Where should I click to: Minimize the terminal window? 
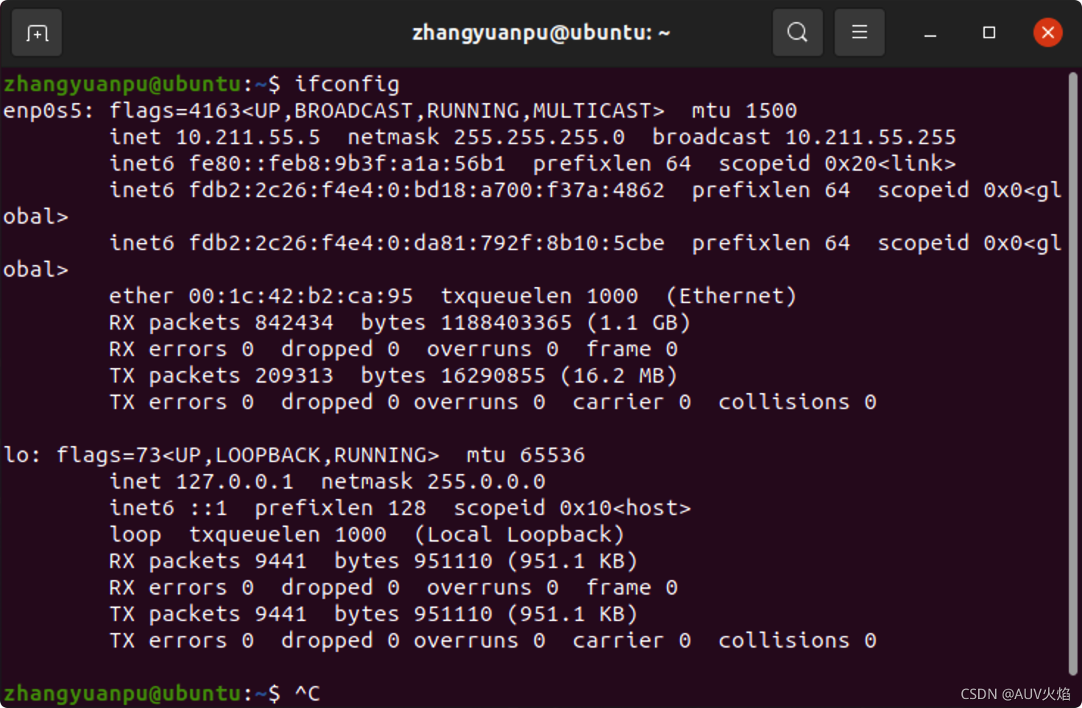(x=930, y=33)
